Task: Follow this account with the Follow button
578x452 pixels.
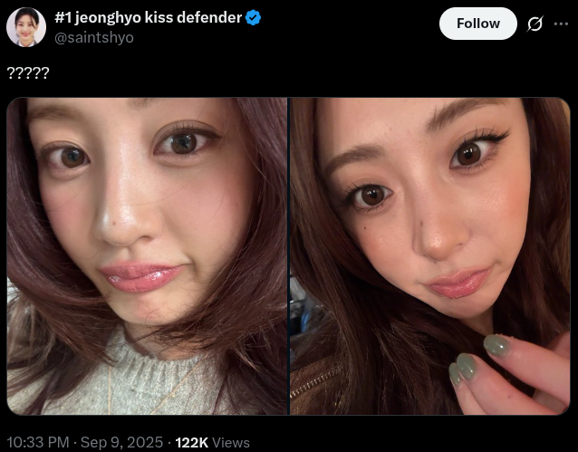Action: coord(478,24)
